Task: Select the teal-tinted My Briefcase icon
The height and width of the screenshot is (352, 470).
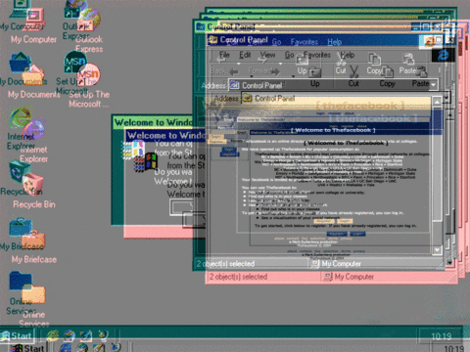Action: pyautogui.click(x=21, y=227)
